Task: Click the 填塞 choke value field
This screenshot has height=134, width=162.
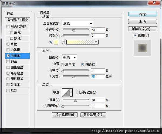Action: (x=98, y=71)
